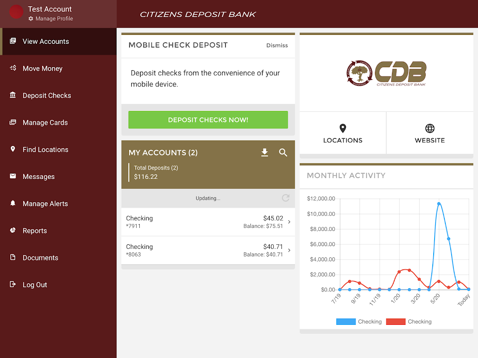Click the Updating... status text
Screen dimensions: 478x358
pyautogui.click(x=208, y=198)
